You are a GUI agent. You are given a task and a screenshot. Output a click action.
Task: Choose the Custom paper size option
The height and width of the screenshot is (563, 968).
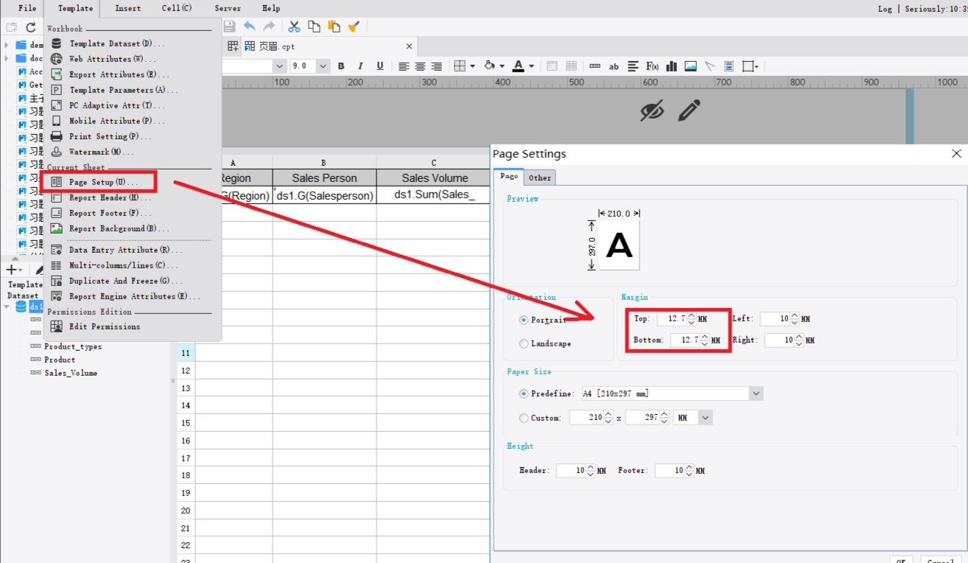coord(524,417)
